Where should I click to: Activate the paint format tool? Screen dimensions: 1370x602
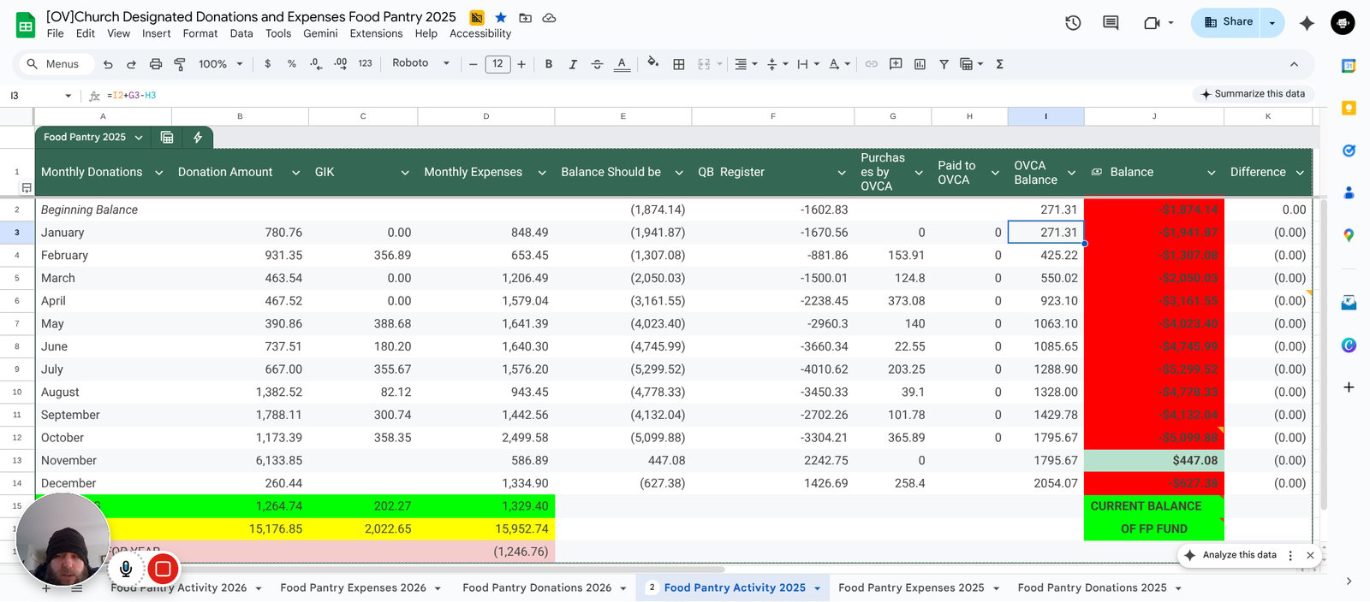click(180, 64)
